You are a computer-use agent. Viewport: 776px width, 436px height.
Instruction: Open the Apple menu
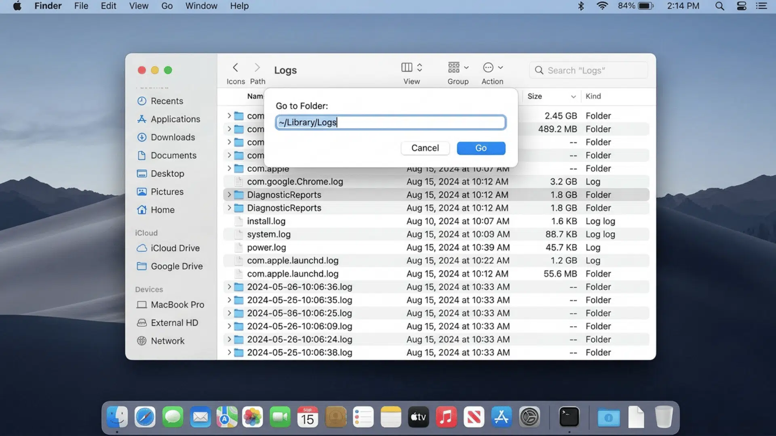tap(17, 6)
